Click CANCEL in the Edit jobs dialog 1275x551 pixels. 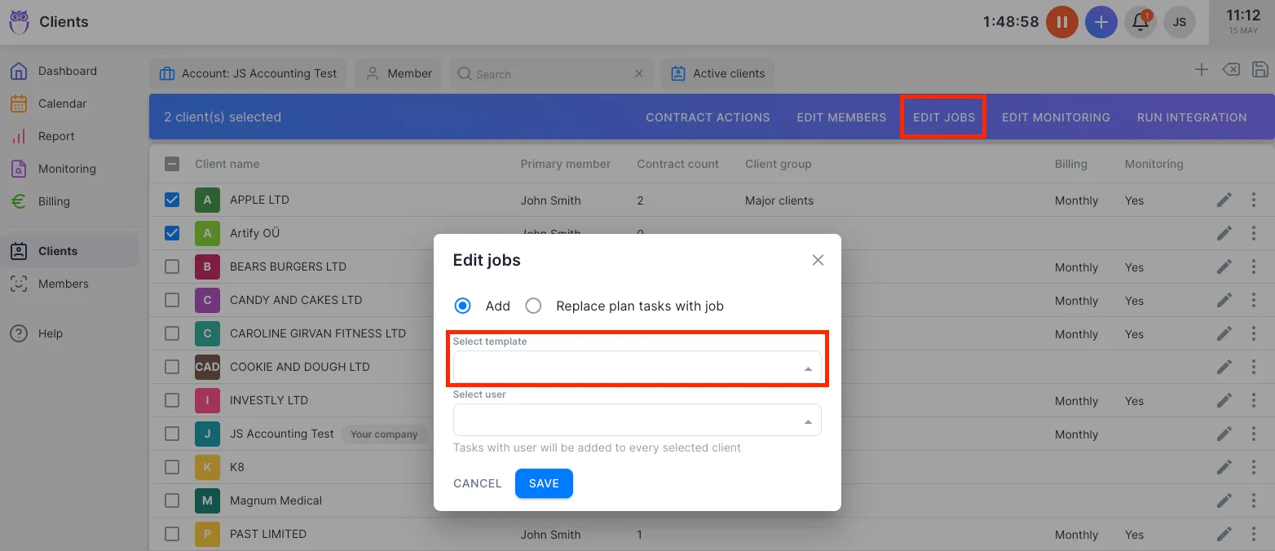[477, 483]
